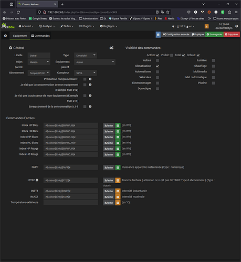
Task: Click the Conso - Jeedom browser tab
Action: 37,4
